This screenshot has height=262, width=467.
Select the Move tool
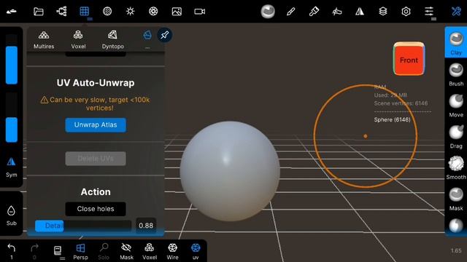tap(456, 106)
